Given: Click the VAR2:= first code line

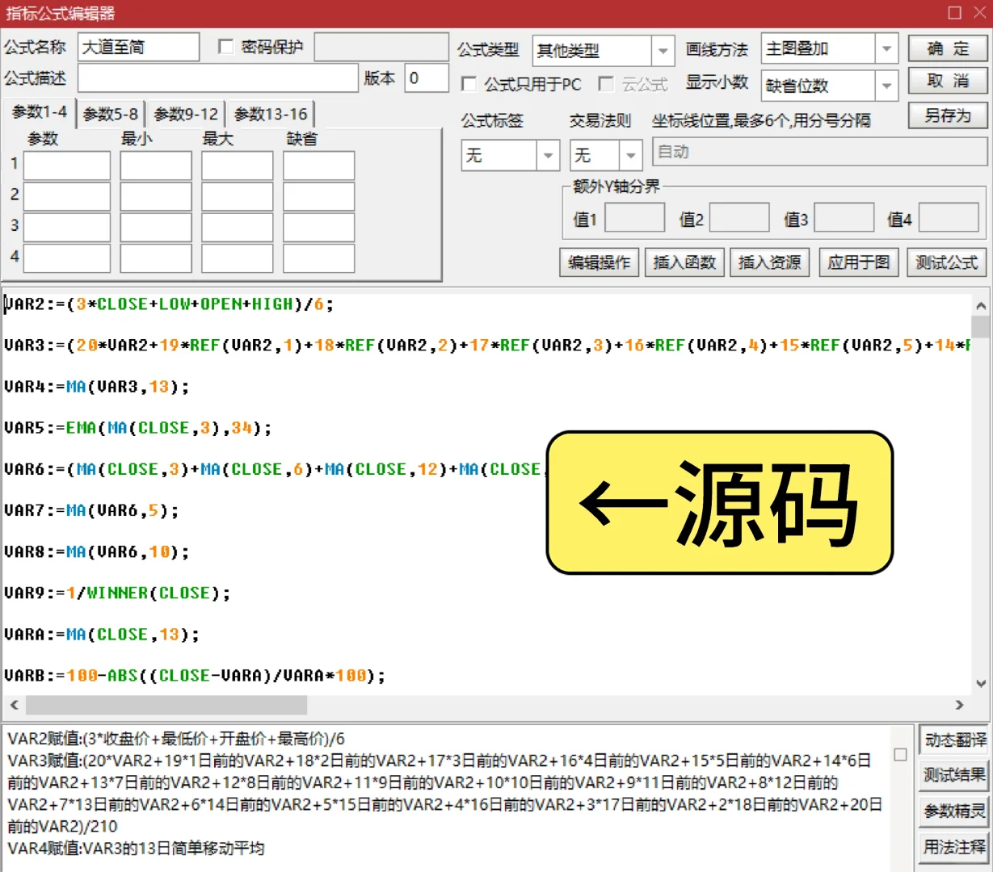Looking at the screenshot, I should pos(169,304).
